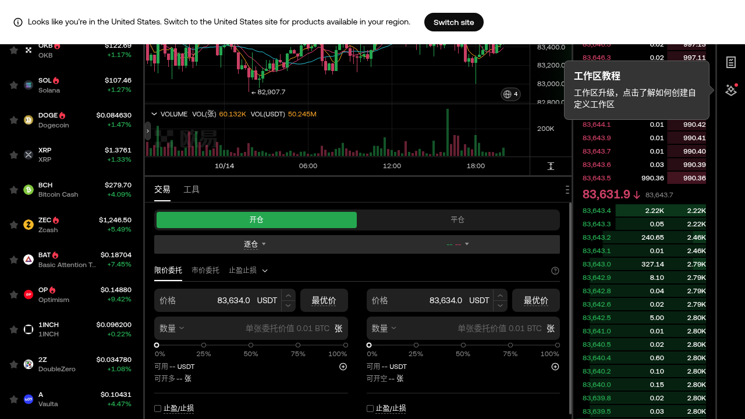Open the globe events badge on chart

[510, 94]
